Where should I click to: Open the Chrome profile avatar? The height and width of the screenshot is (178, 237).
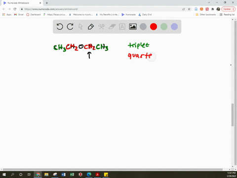pos(218,9)
